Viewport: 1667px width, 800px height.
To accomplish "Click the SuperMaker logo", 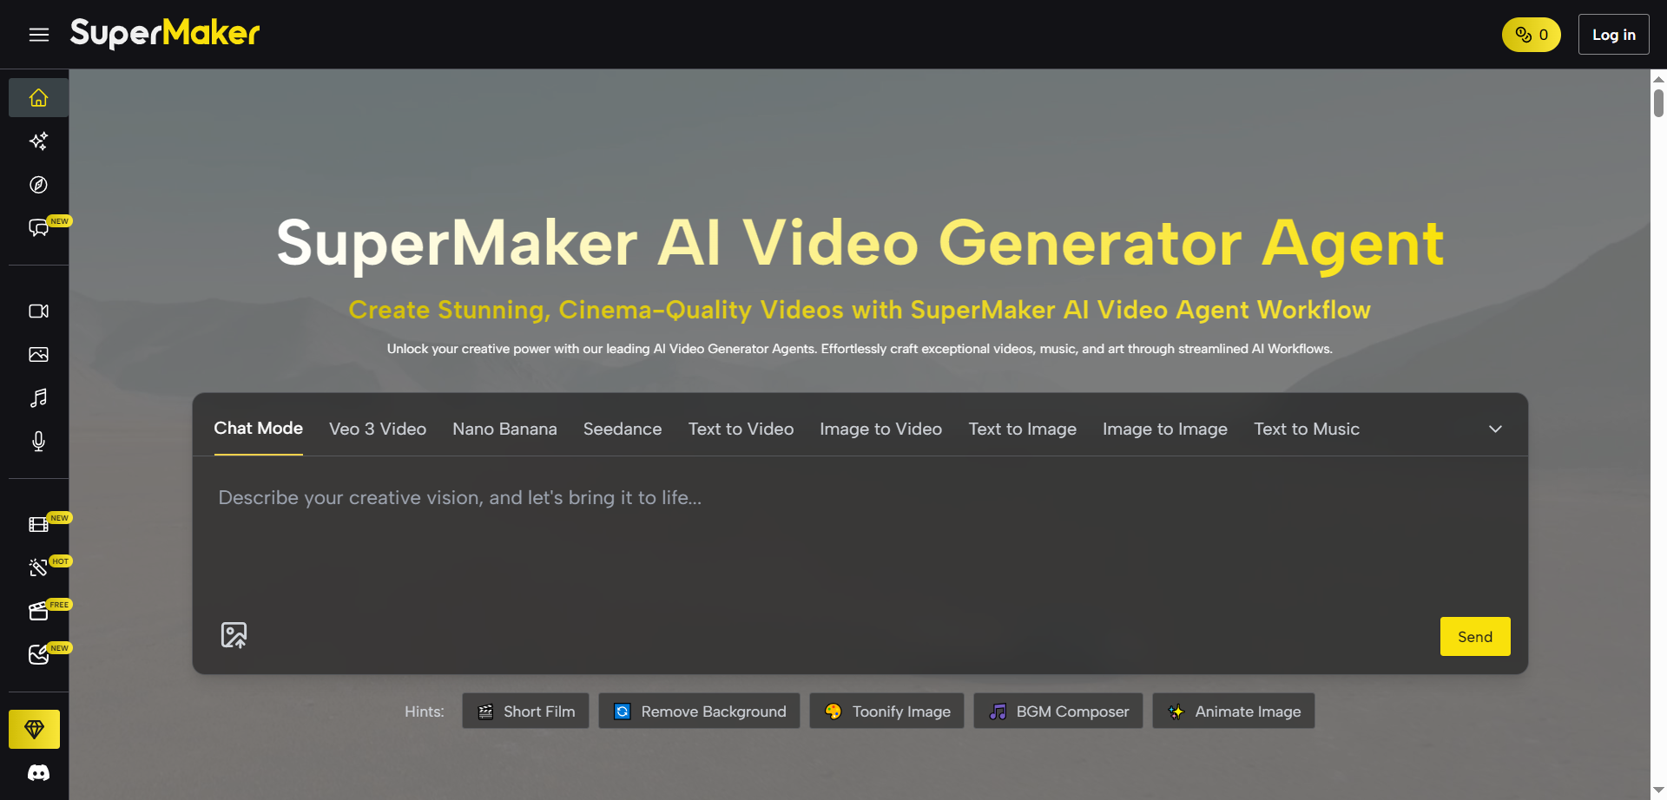I will click(165, 34).
